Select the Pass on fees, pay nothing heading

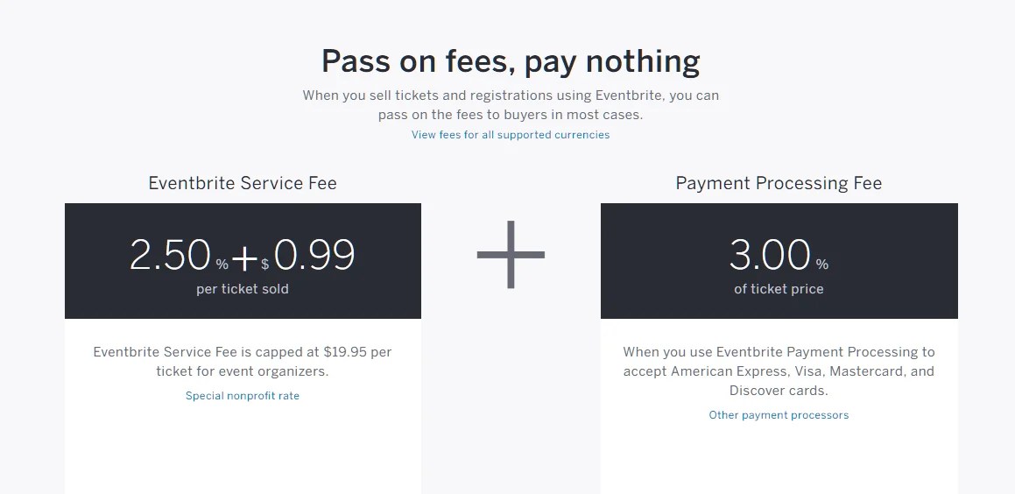tap(510, 61)
